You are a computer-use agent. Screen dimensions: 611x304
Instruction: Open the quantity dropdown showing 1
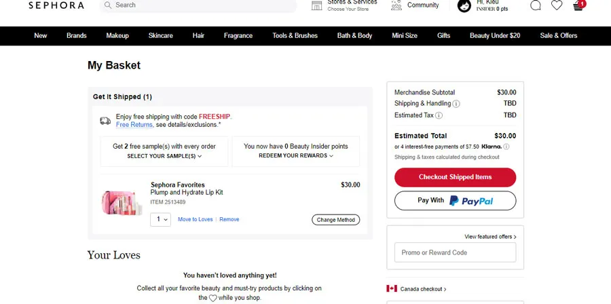[x=160, y=220]
